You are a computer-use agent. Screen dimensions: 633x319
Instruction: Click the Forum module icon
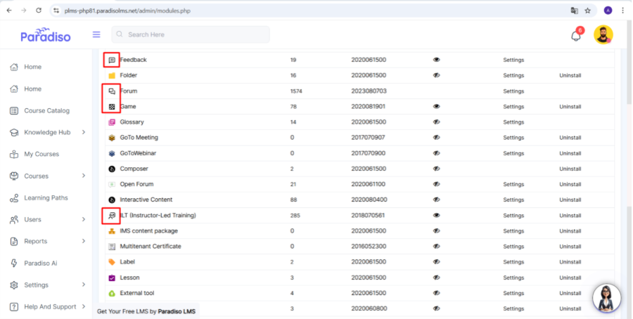(111, 91)
